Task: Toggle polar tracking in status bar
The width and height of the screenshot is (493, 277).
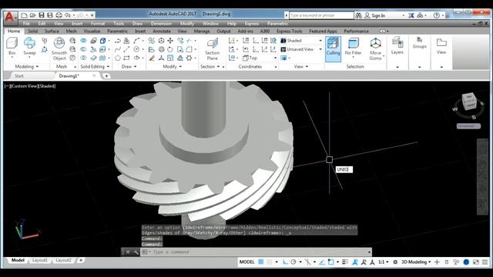Action: [x=293, y=262]
